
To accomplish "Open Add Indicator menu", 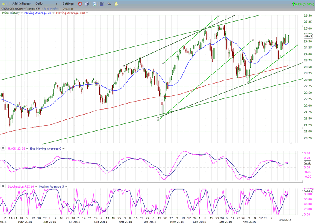I will (x=21, y=4).
